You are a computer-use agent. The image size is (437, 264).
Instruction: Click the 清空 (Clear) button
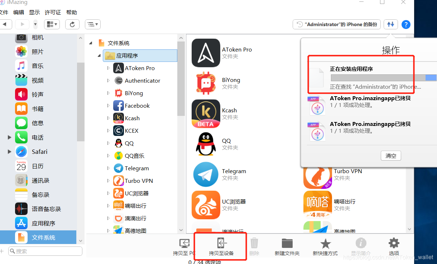pyautogui.click(x=391, y=156)
